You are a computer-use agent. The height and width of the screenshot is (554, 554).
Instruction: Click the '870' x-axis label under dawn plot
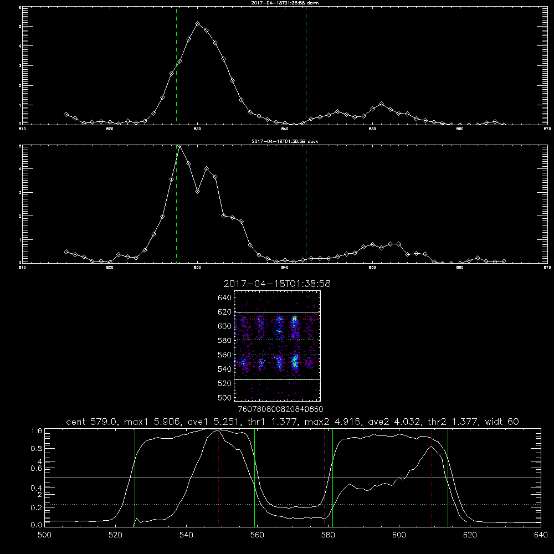tap(547, 129)
